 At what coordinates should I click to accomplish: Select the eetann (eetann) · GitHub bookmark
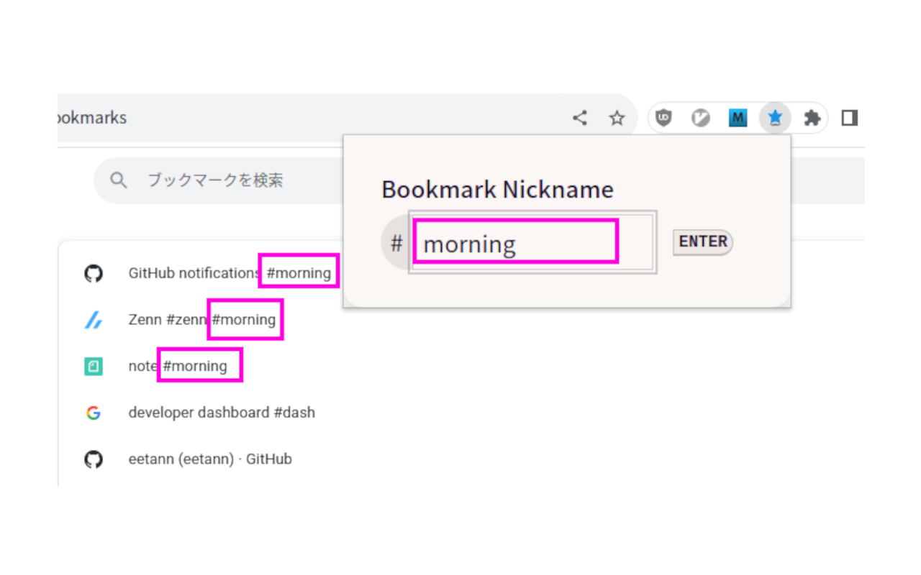[x=209, y=459]
